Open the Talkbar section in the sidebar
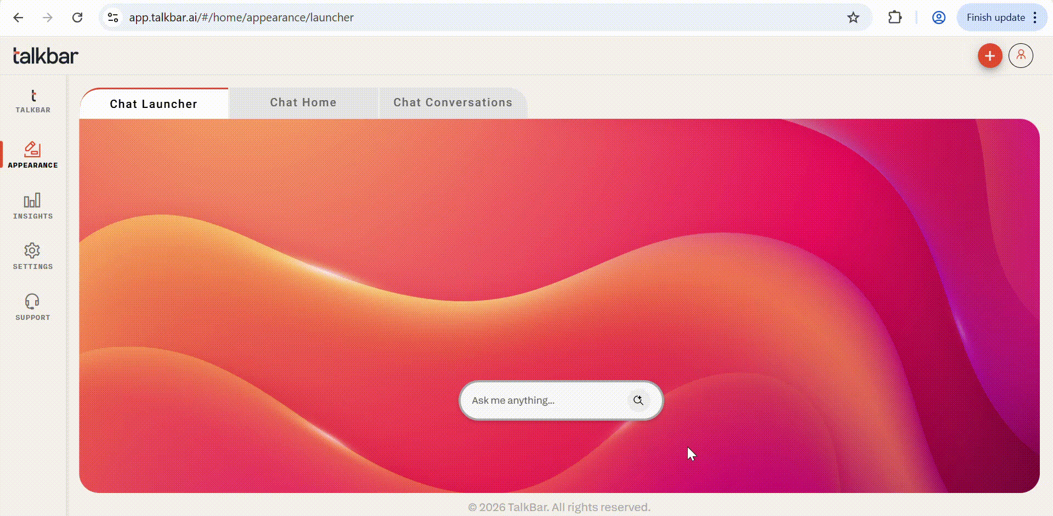This screenshot has width=1053, height=516. click(33, 101)
